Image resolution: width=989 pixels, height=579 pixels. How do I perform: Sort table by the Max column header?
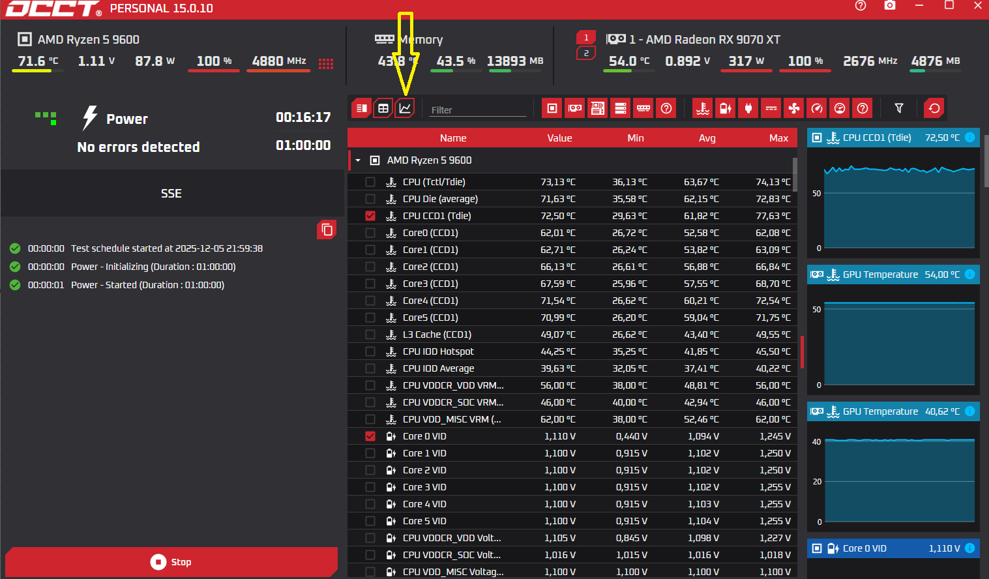click(779, 138)
